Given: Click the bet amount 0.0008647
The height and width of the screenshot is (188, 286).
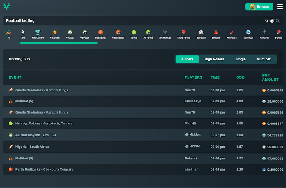Looking at the screenshot, I should (275, 124).
